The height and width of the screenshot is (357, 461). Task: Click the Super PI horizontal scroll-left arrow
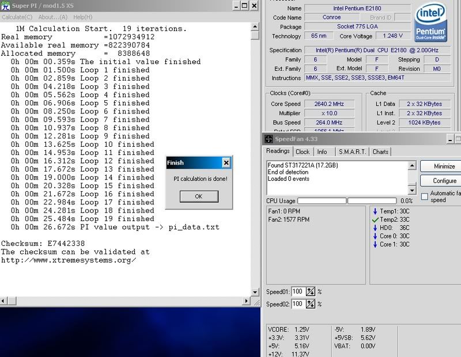point(3,301)
